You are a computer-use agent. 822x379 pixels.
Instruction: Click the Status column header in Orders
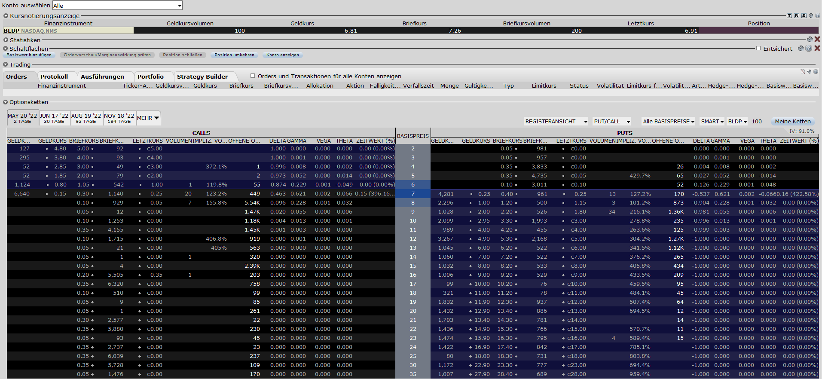coord(579,86)
